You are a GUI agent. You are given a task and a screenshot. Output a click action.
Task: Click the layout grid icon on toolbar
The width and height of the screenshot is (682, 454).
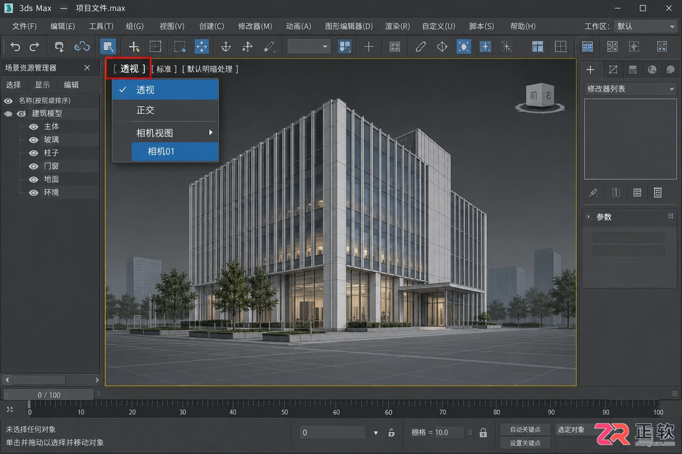tap(561, 46)
